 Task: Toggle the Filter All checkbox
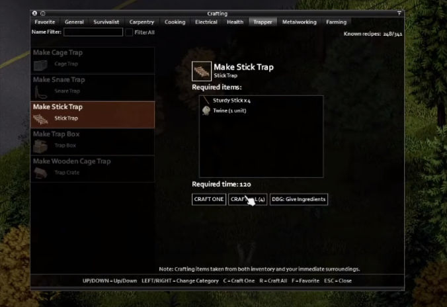129,32
